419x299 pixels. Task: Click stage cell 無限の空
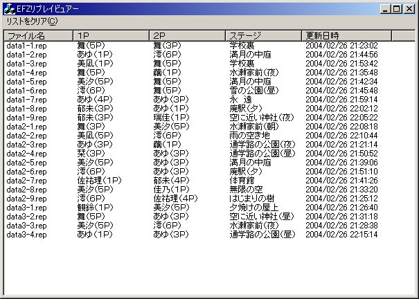coord(246,190)
